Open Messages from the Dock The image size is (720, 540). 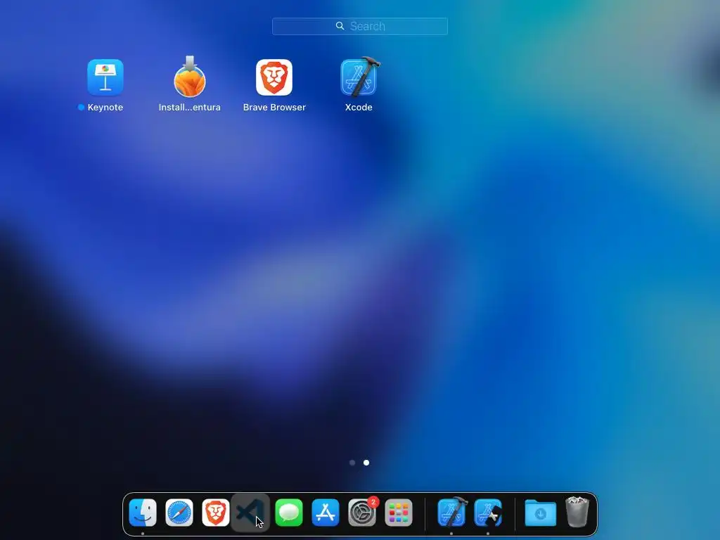tap(289, 513)
